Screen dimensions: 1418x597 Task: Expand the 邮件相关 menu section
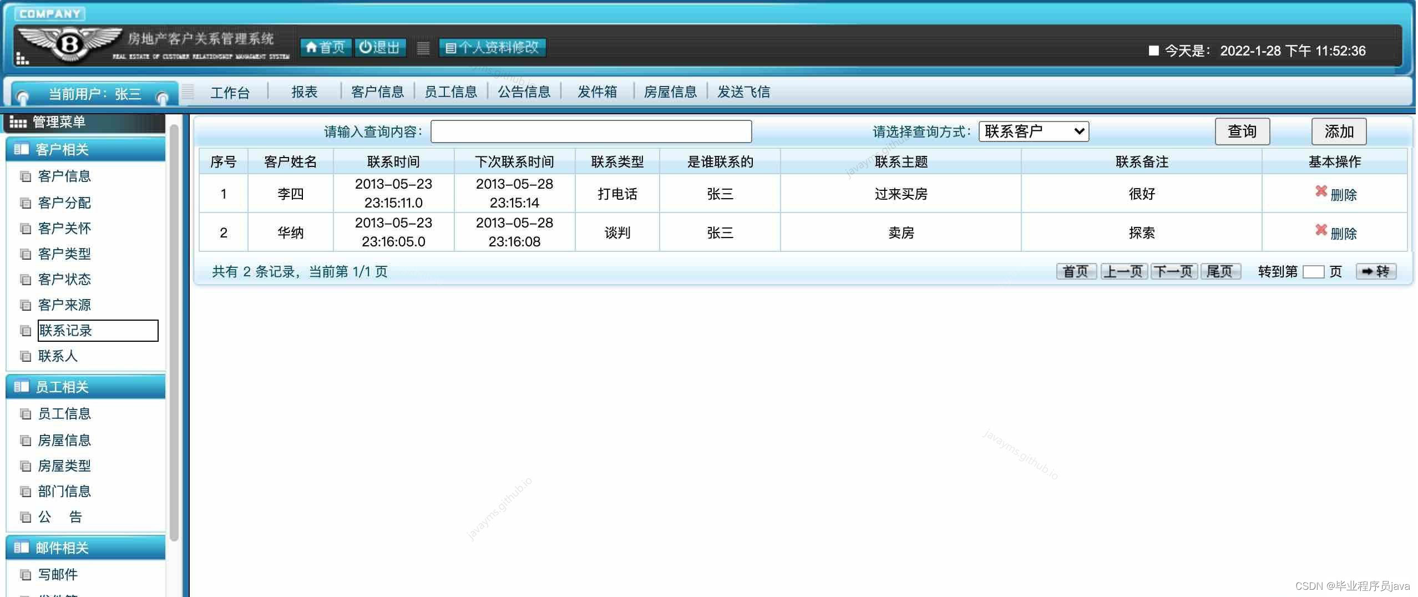85,548
